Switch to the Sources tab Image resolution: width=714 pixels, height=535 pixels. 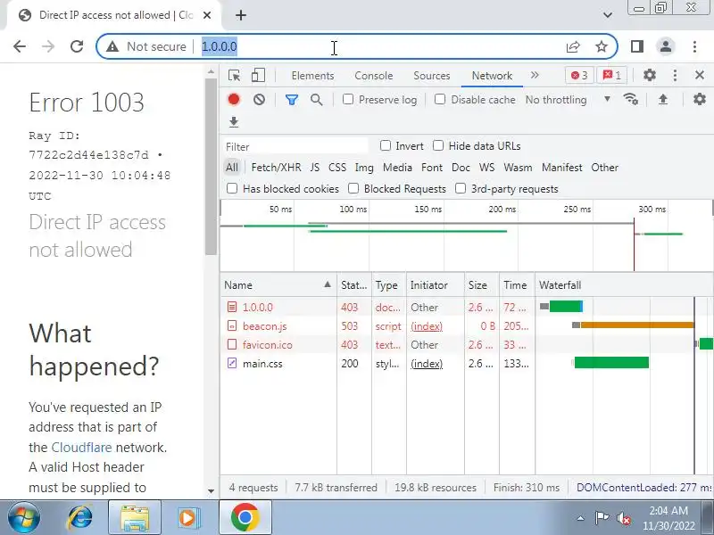pyautogui.click(x=432, y=76)
